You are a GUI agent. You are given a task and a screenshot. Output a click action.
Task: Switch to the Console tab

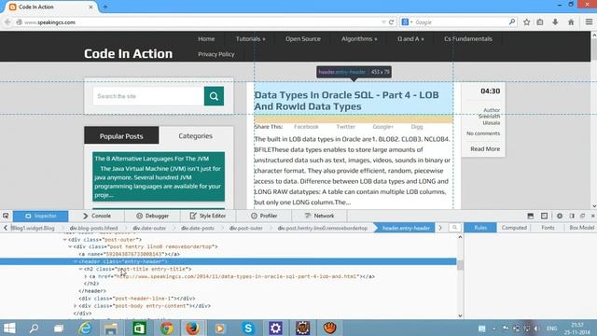97,216
